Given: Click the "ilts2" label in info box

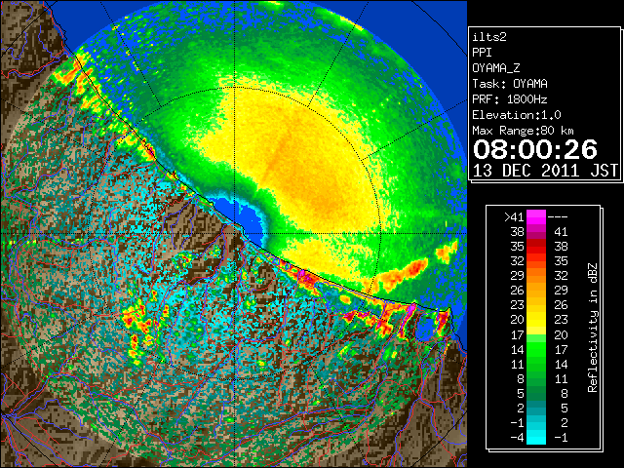Looking at the screenshot, I should [x=489, y=37].
